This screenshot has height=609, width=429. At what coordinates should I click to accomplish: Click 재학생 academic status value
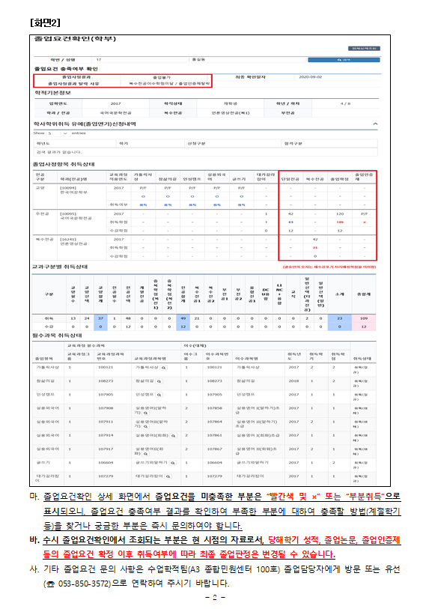point(231,103)
